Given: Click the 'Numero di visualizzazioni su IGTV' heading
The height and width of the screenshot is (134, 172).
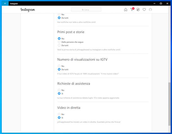Looking at the screenshot, I should point(82,60).
